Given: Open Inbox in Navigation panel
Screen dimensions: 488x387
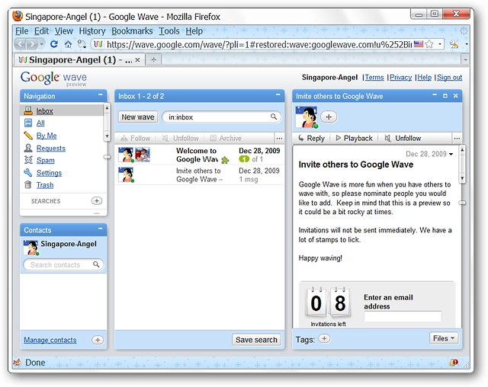Looking at the screenshot, I should click(44, 110).
